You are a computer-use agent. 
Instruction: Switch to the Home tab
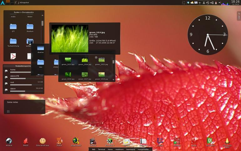(110, 149)
